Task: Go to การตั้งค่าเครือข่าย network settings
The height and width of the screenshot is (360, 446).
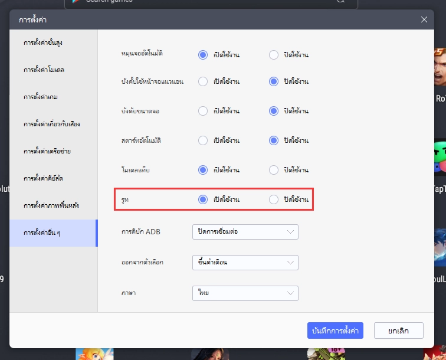Action: tap(48, 151)
